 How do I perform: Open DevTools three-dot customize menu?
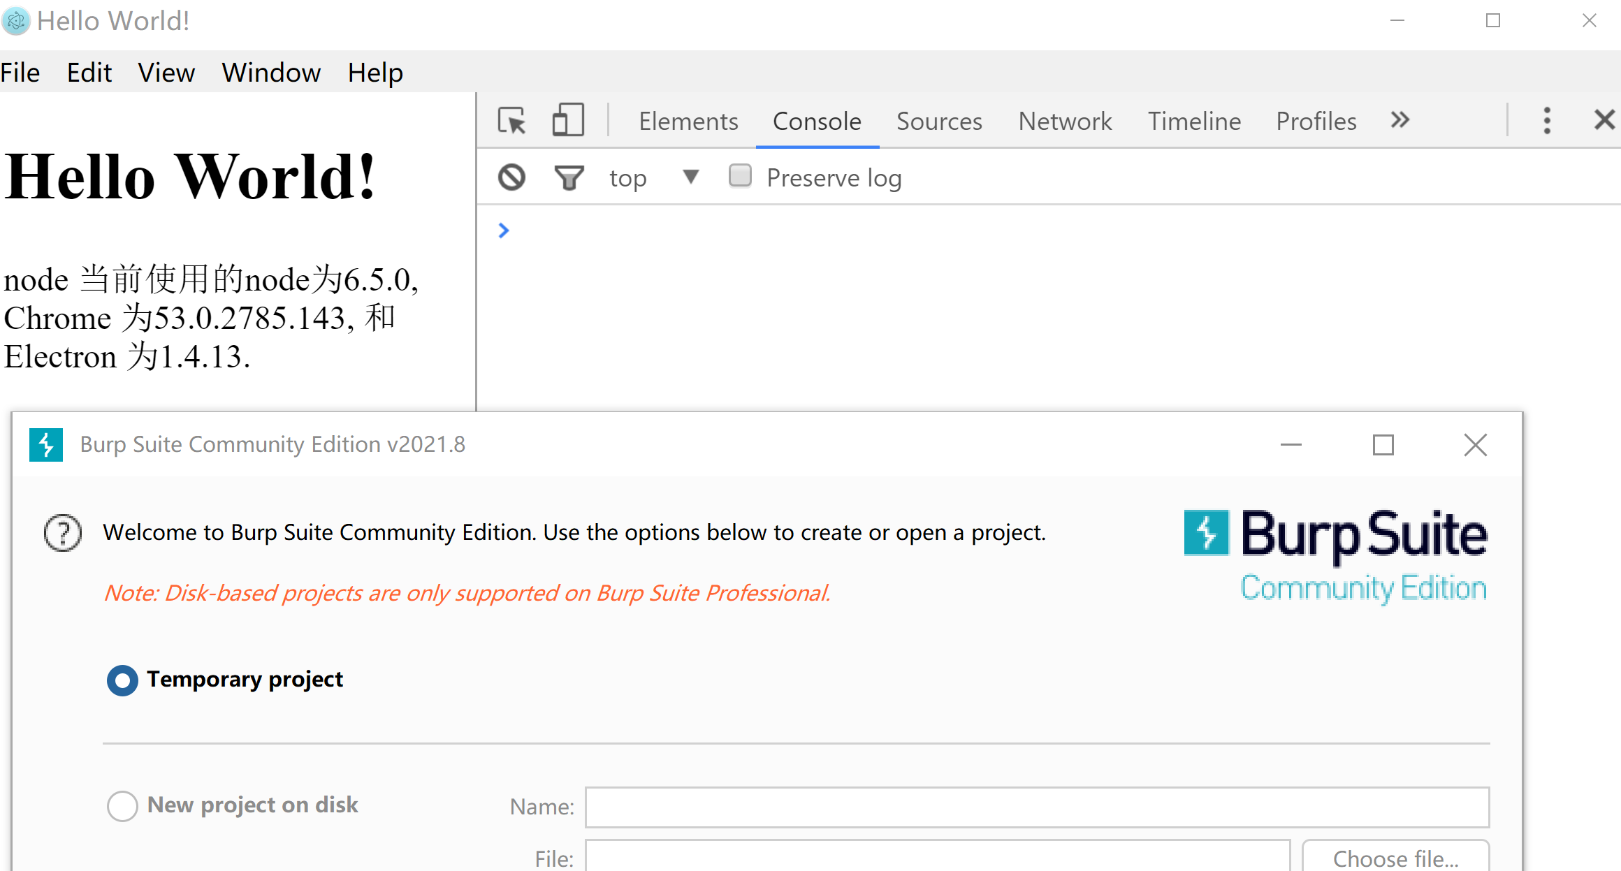coord(1547,121)
